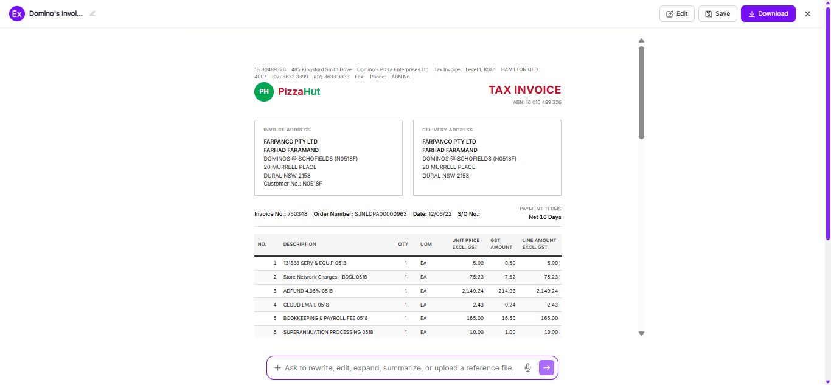This screenshot has width=831, height=385.
Task: Select CLOUD EMAIL 0518 row
Action: point(408,305)
